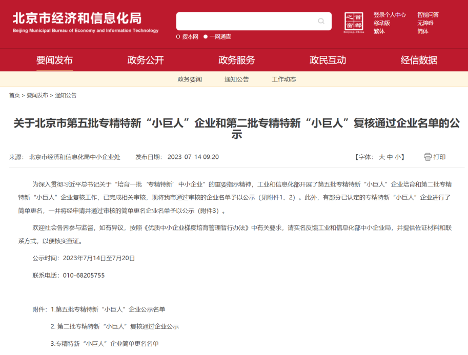Viewport: 468px width, 355px height.
Task: Click the 首都之窗 Beijing-China logo
Action: pyautogui.click(x=354, y=23)
